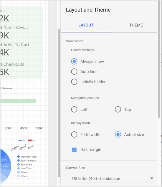This screenshot has width=162, height=187.
Task: Click the 600K axis value
Action: point(39,128)
